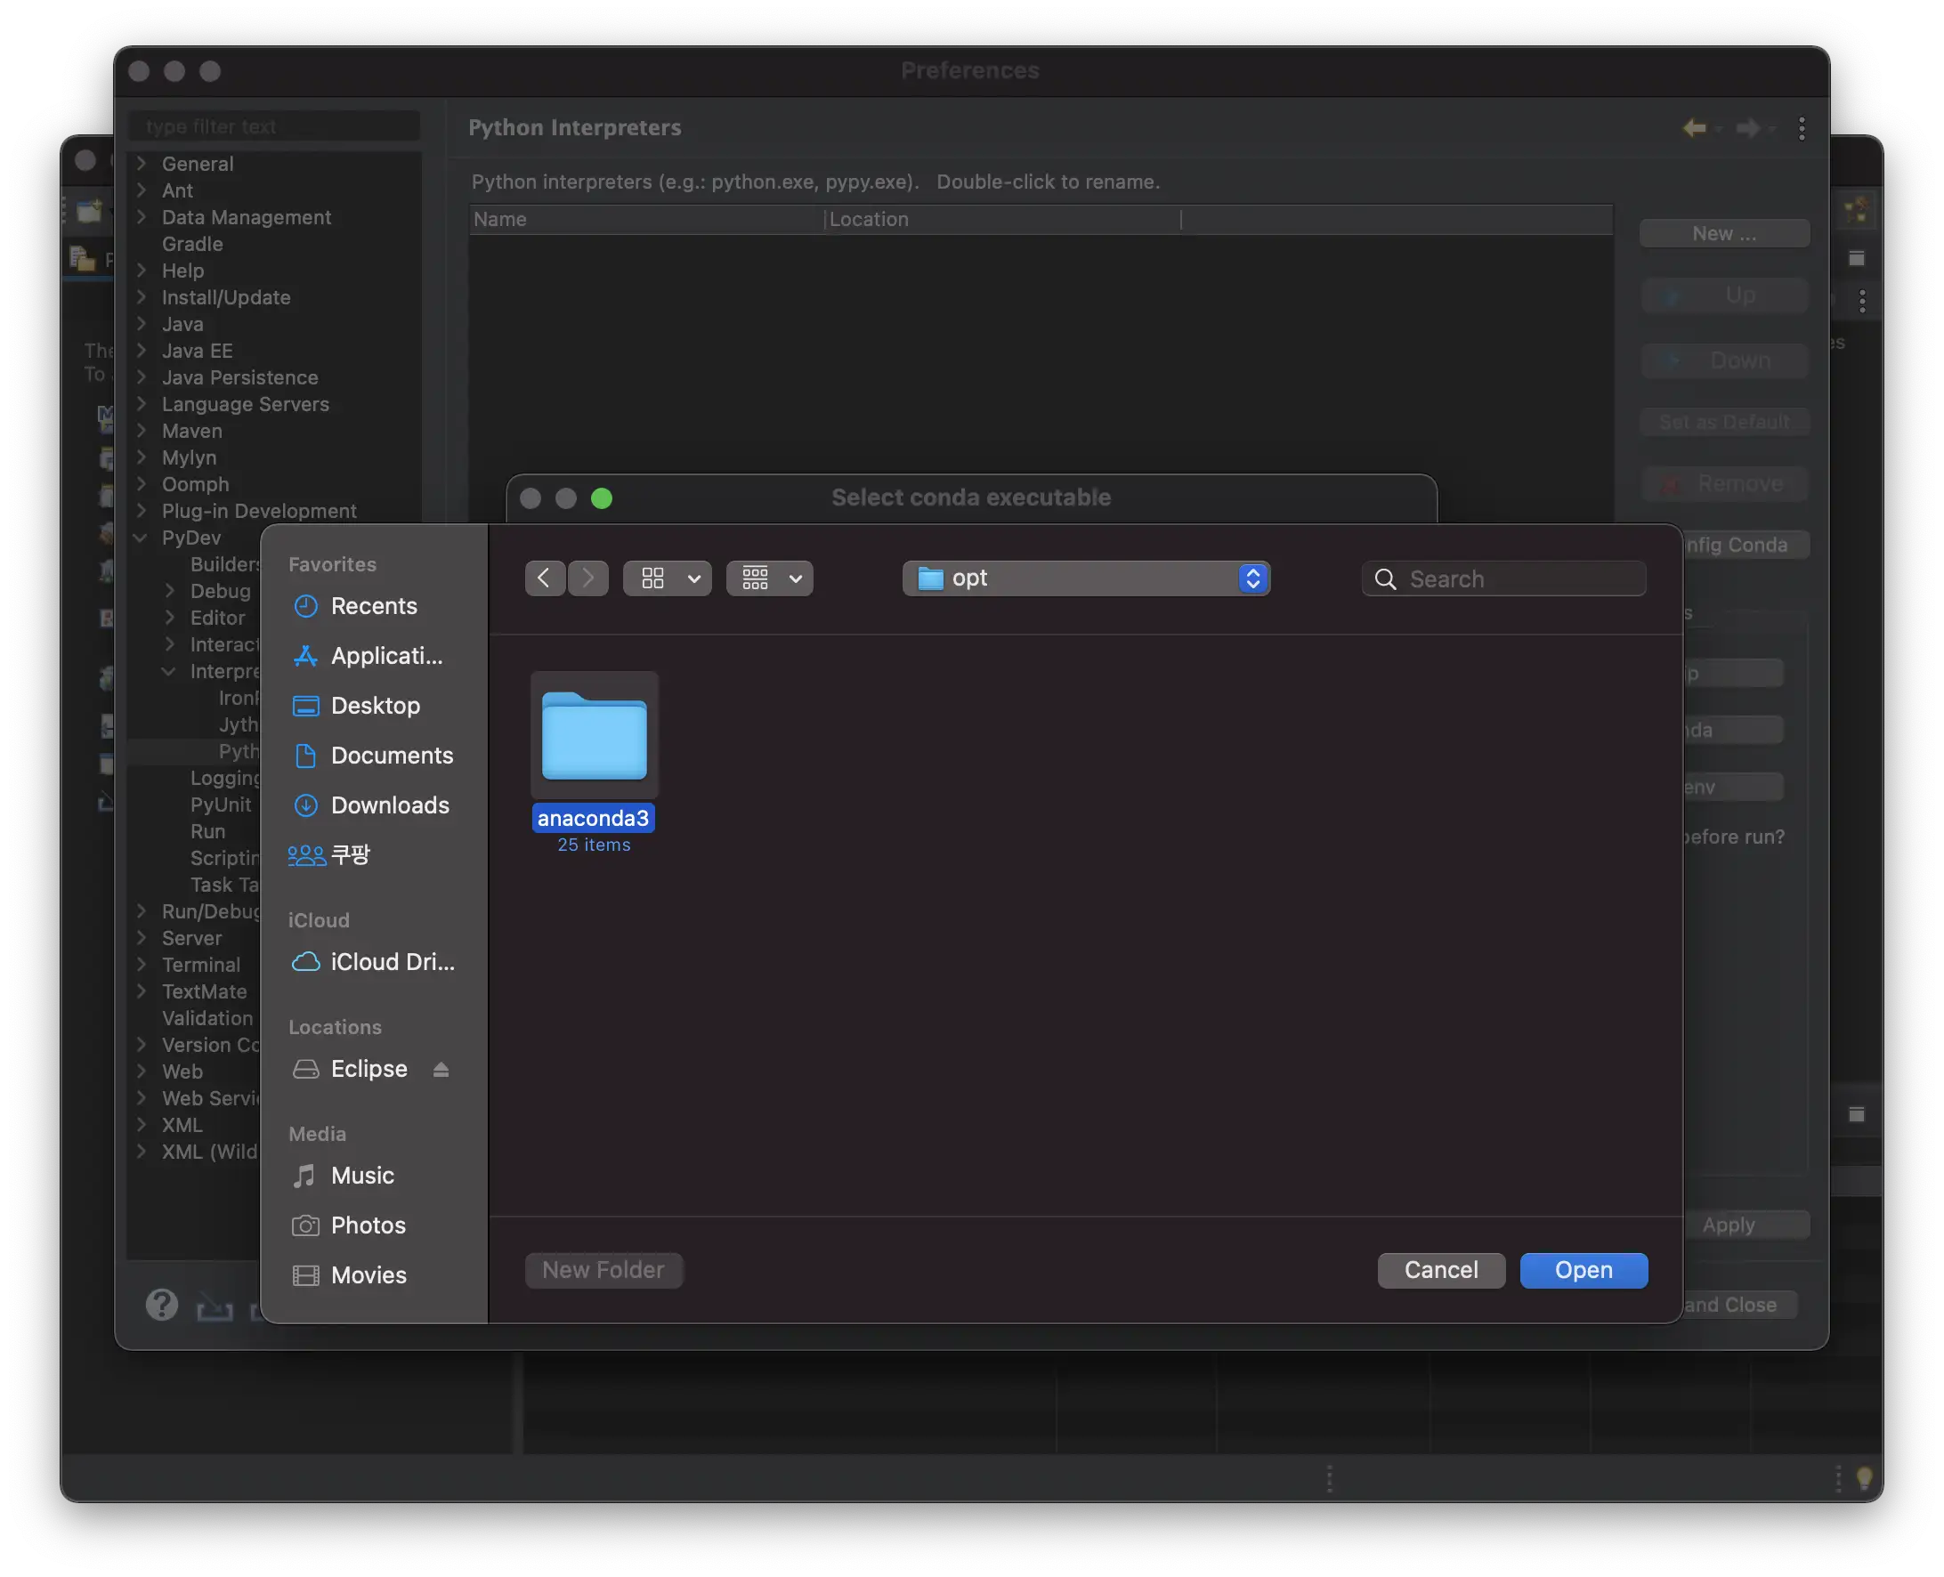Select iCloud Drive in sidebar

pos(391,962)
